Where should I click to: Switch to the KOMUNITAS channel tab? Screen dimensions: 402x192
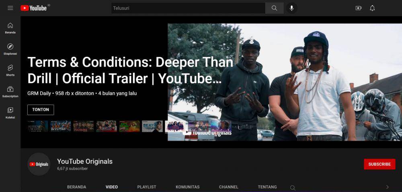click(x=187, y=187)
